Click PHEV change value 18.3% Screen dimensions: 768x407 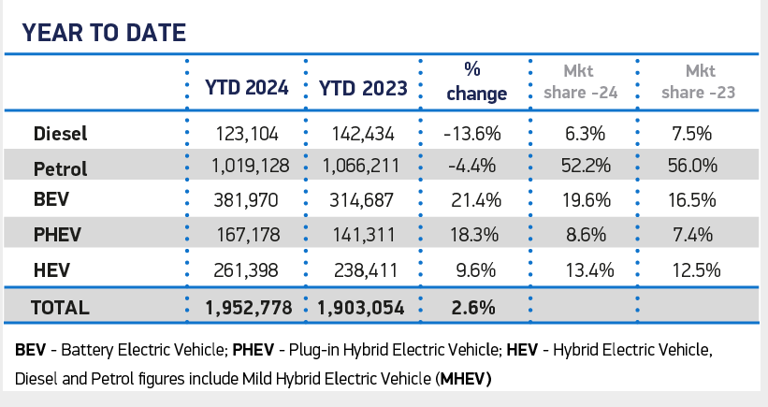point(474,235)
